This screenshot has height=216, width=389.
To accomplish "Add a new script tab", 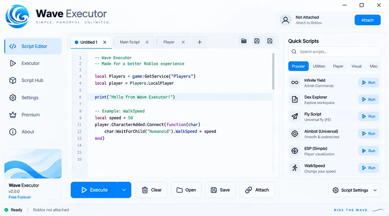I will coord(200,42).
